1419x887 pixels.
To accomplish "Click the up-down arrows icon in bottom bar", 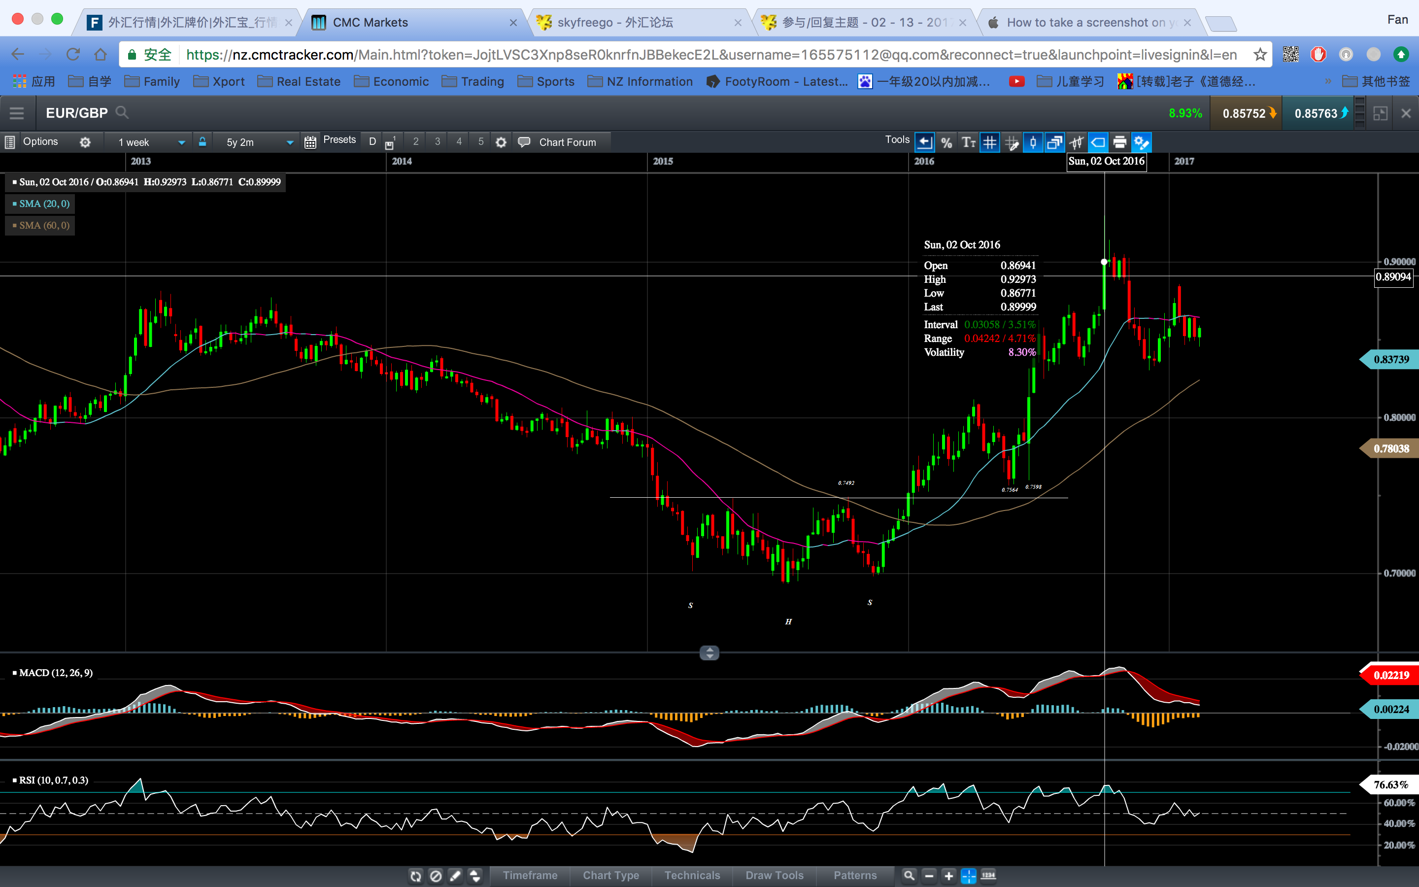I will pyautogui.click(x=475, y=876).
